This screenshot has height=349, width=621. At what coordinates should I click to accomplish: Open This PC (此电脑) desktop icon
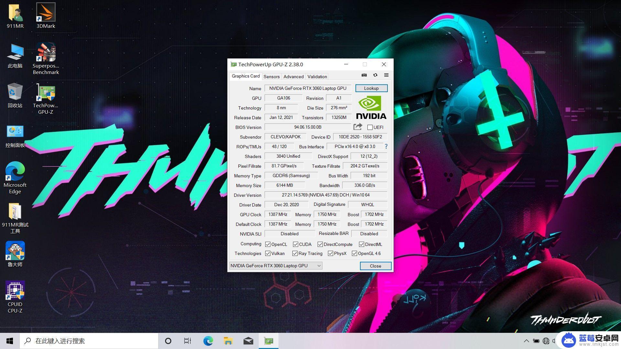[15, 56]
